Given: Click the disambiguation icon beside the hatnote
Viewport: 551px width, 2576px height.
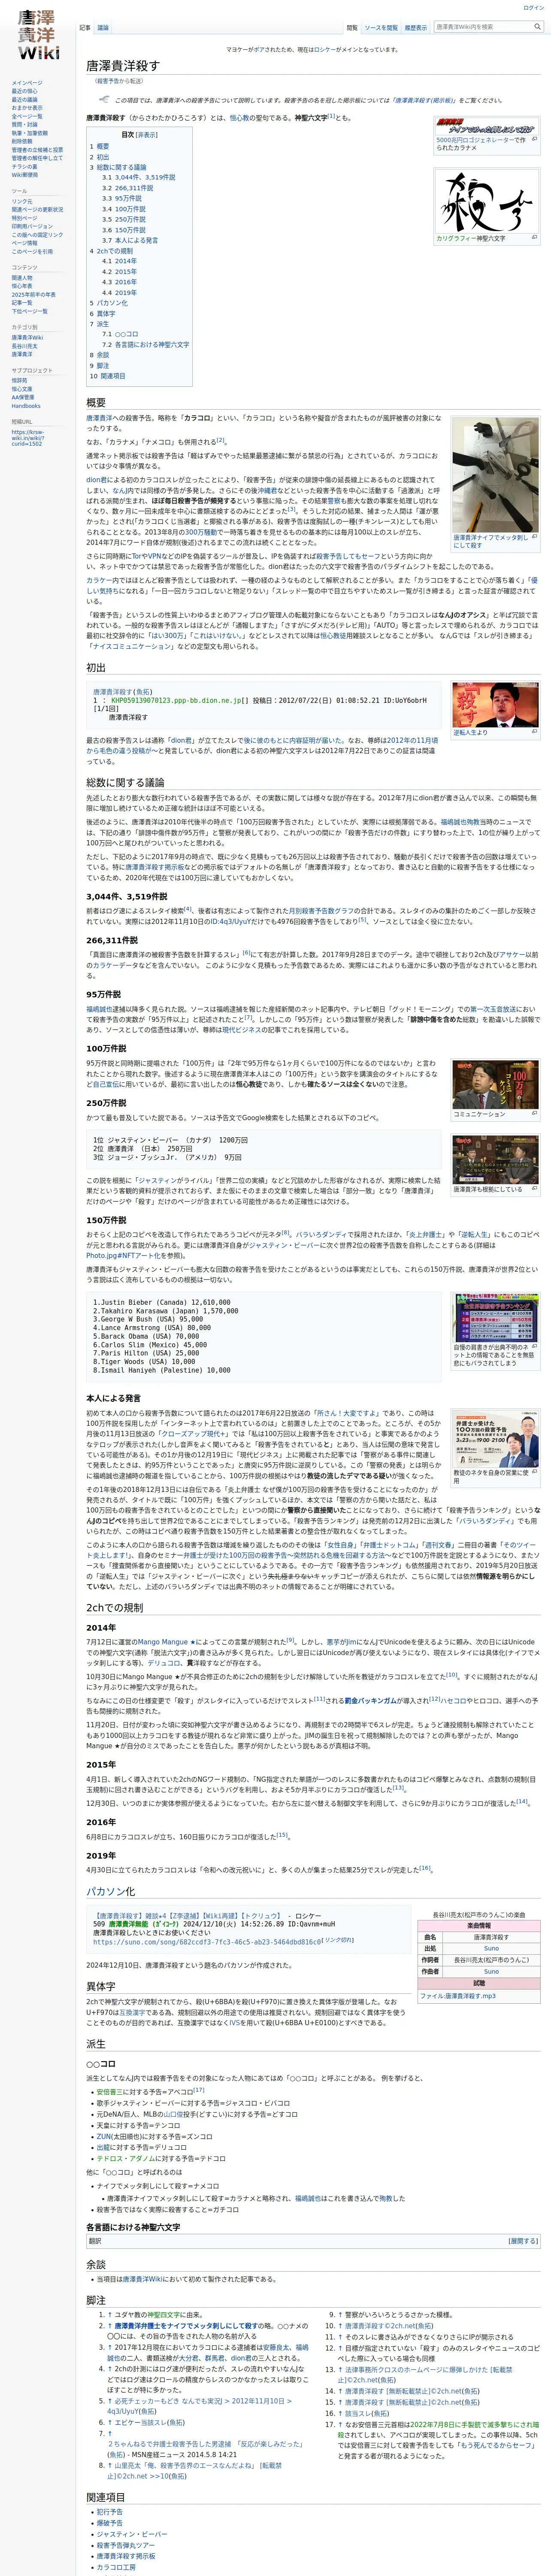Looking at the screenshot, I should click(x=104, y=99).
